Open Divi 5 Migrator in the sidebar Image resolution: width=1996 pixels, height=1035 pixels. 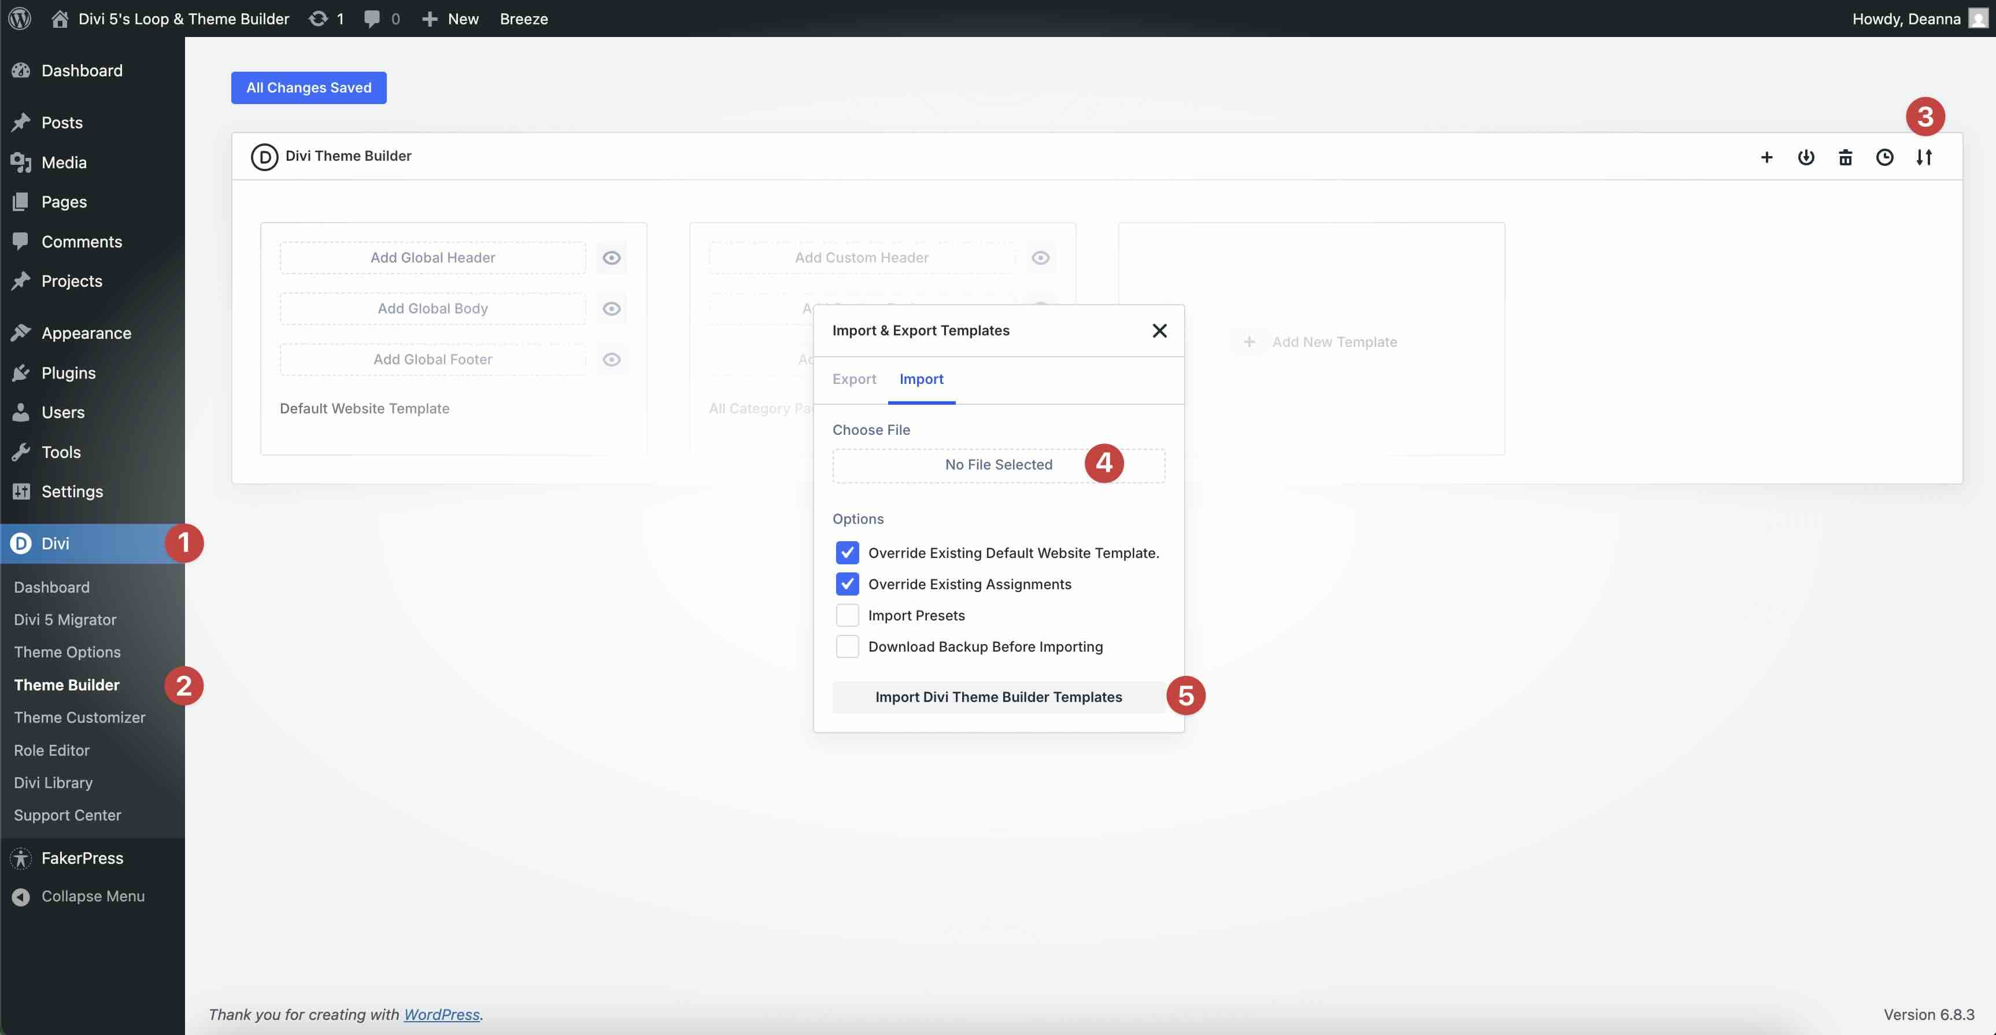(65, 619)
